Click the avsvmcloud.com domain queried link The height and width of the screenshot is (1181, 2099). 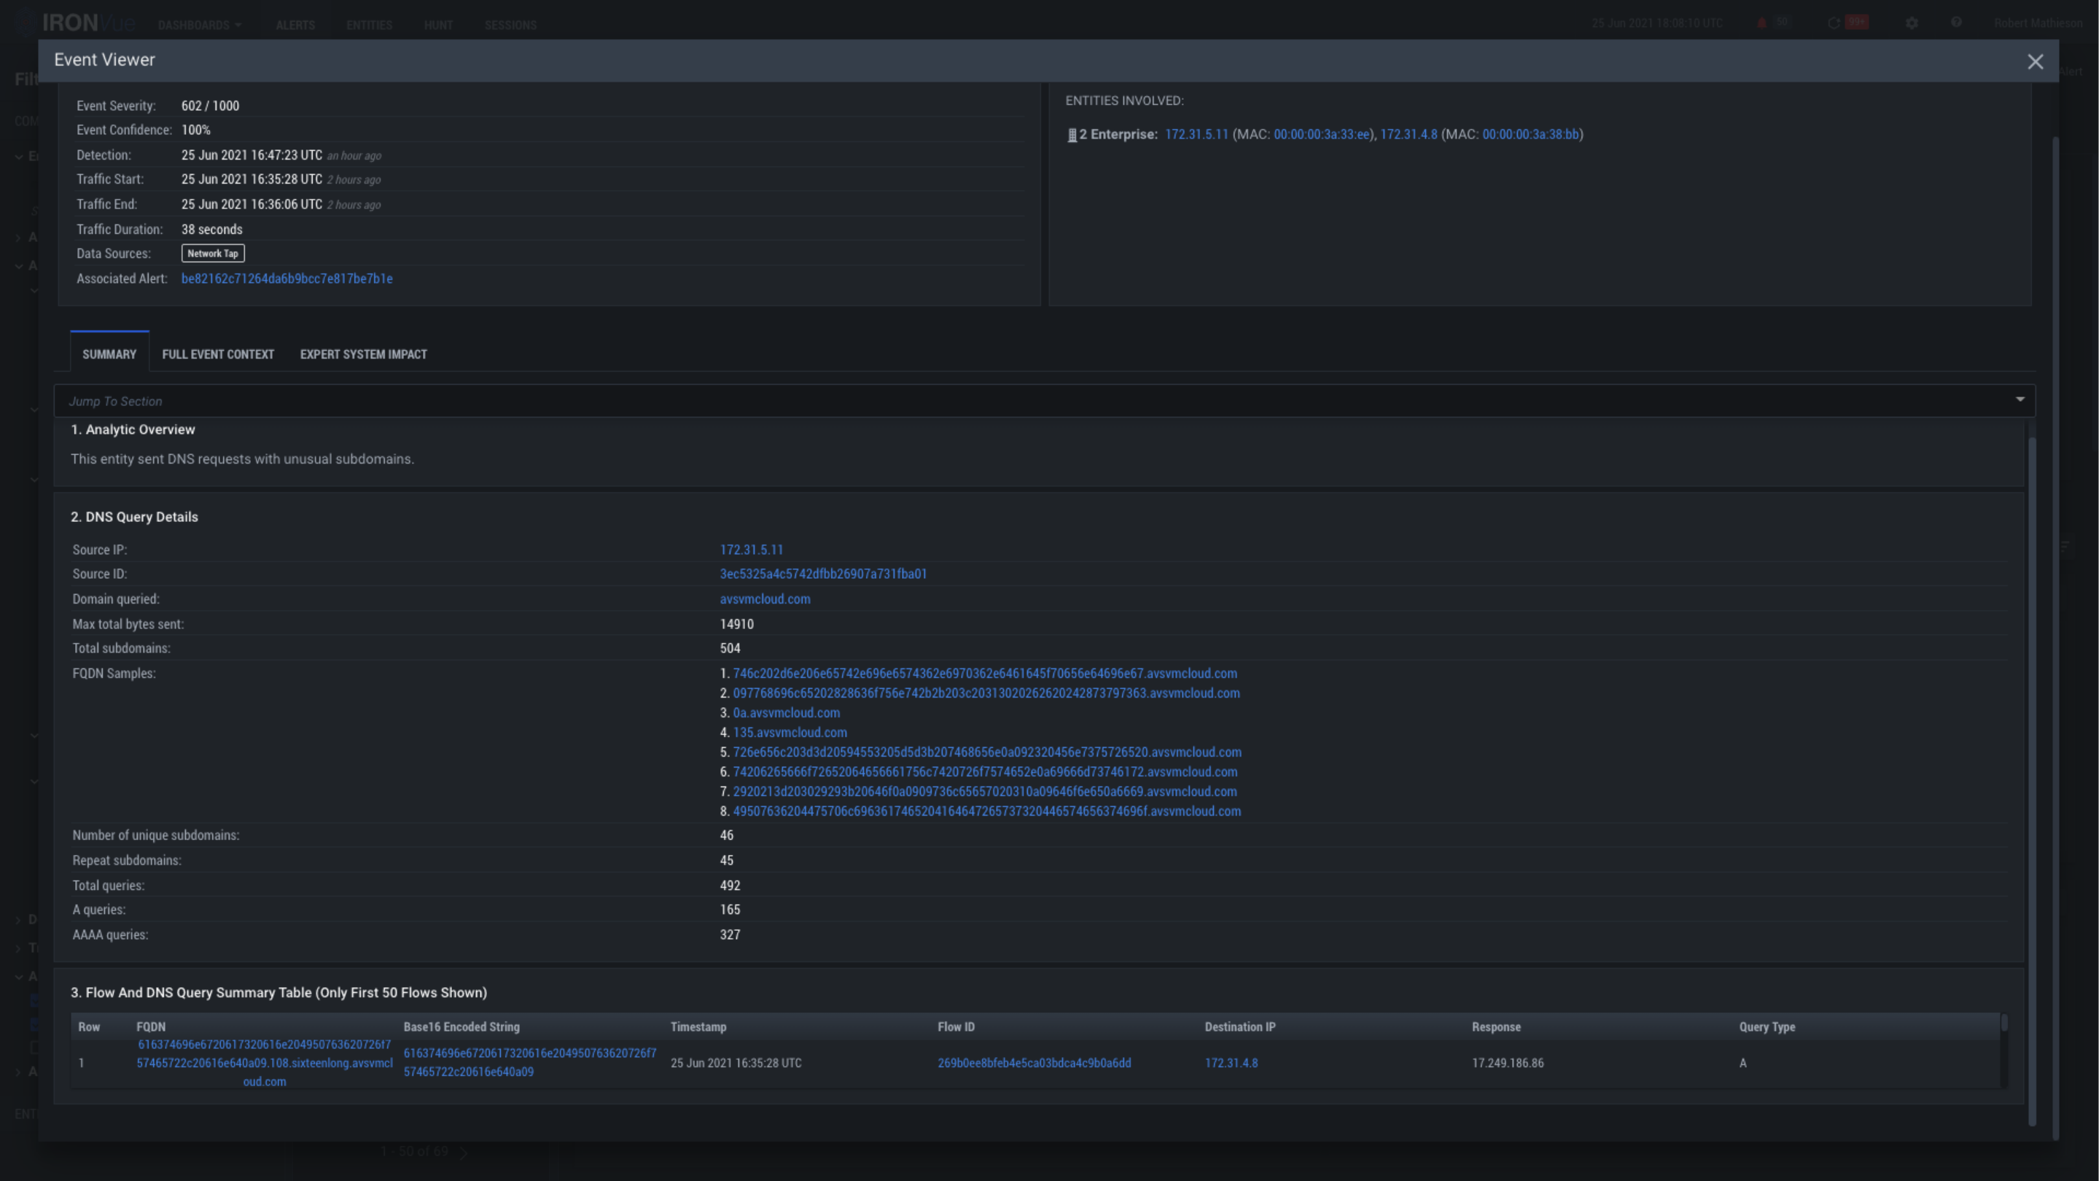(764, 599)
